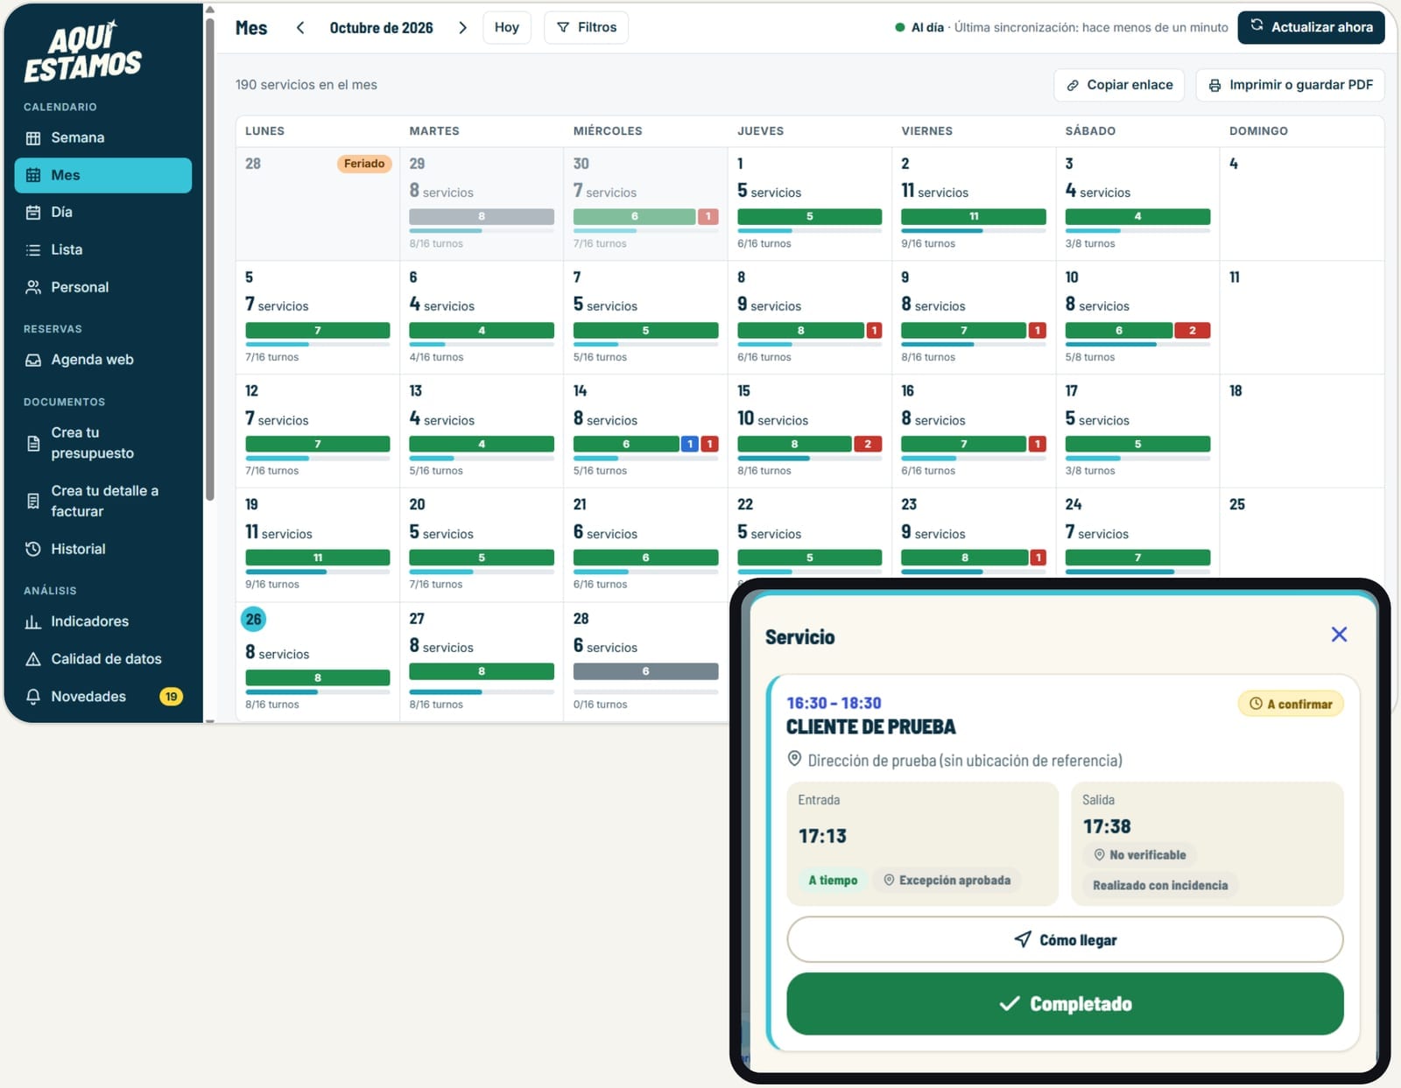1401x1088 pixels.
Task: Open Friday 2 with 11 servicios
Action: click(x=974, y=203)
